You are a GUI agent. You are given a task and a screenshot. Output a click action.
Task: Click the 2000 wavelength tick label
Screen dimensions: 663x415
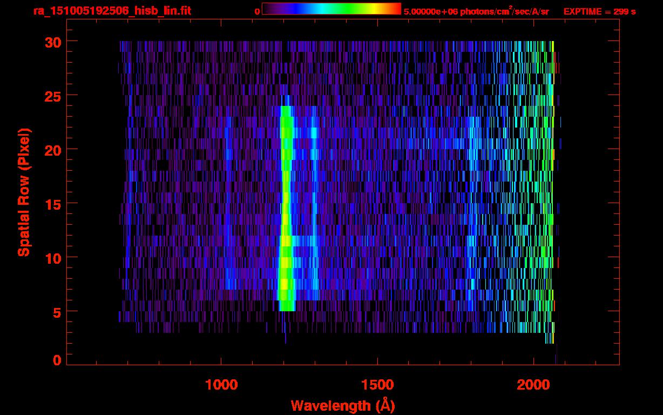coord(532,385)
